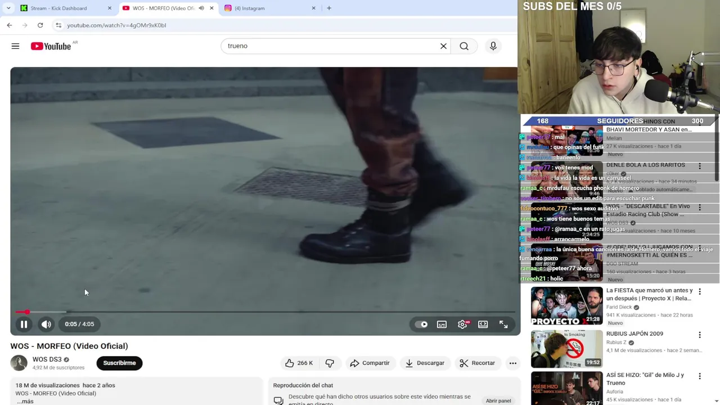The image size is (720, 405).
Task: Mute audio on the YouTube tab
Action: pos(201,8)
